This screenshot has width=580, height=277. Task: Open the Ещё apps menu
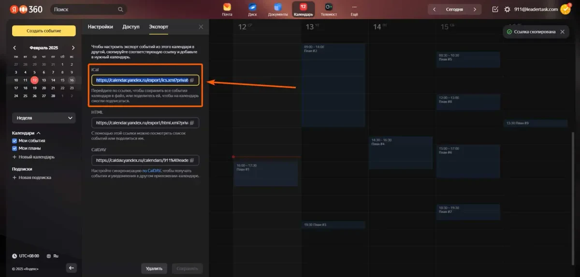tap(354, 9)
